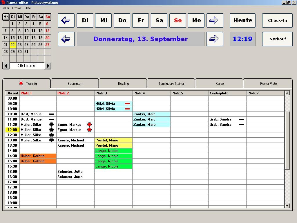Click date banner Donnerstag, 13. September
This screenshot has height=223, width=297.
click(140, 39)
